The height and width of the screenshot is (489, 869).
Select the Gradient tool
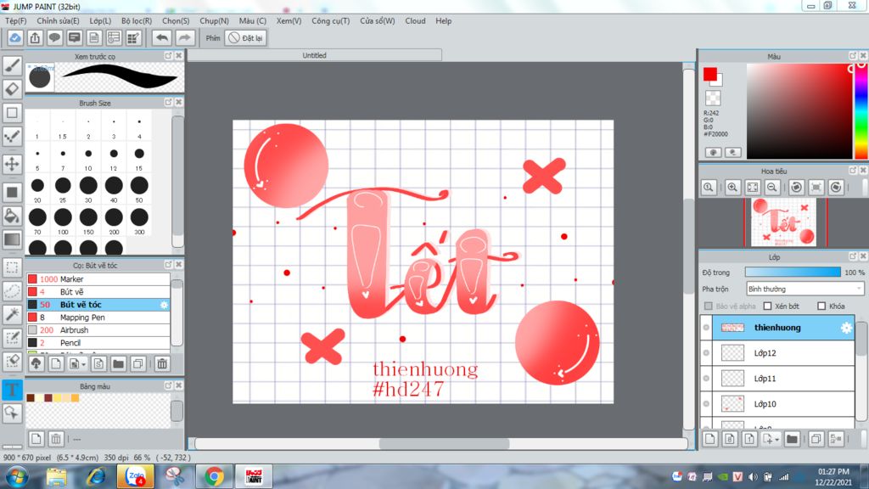12,239
